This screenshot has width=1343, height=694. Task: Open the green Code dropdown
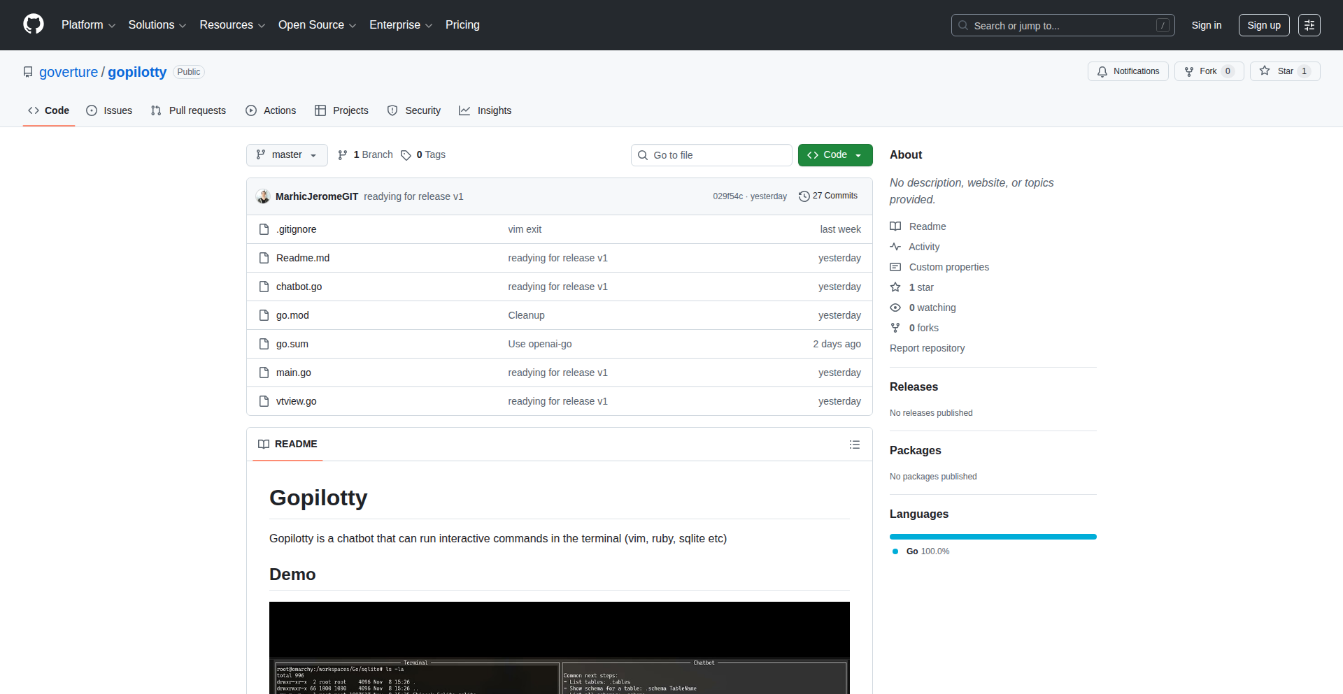[834, 155]
